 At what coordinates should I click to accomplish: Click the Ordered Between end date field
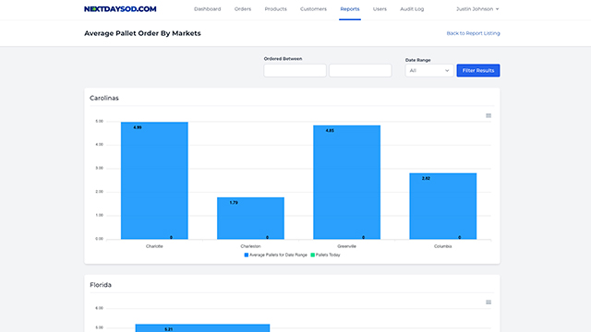[360, 70]
